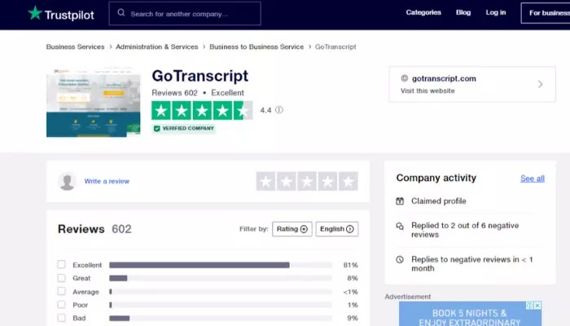Click the Trustpilot logo
The image size is (570, 326).
point(61,14)
